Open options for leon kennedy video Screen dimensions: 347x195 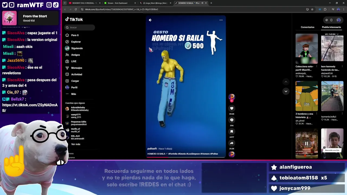click(342, 66)
